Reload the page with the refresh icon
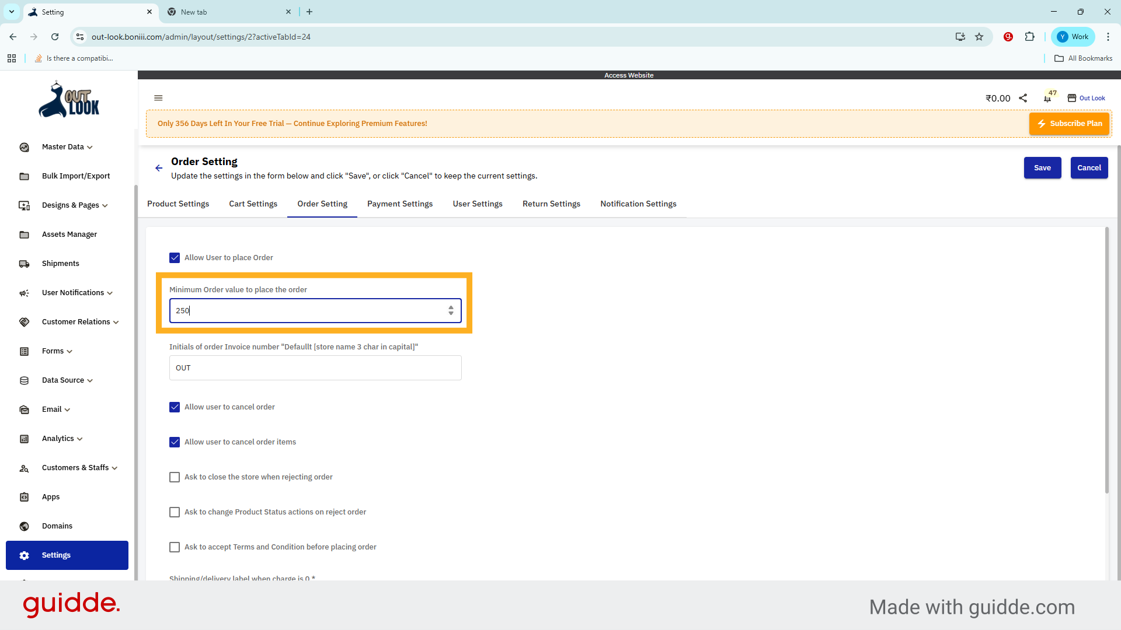1121x630 pixels. click(55, 37)
